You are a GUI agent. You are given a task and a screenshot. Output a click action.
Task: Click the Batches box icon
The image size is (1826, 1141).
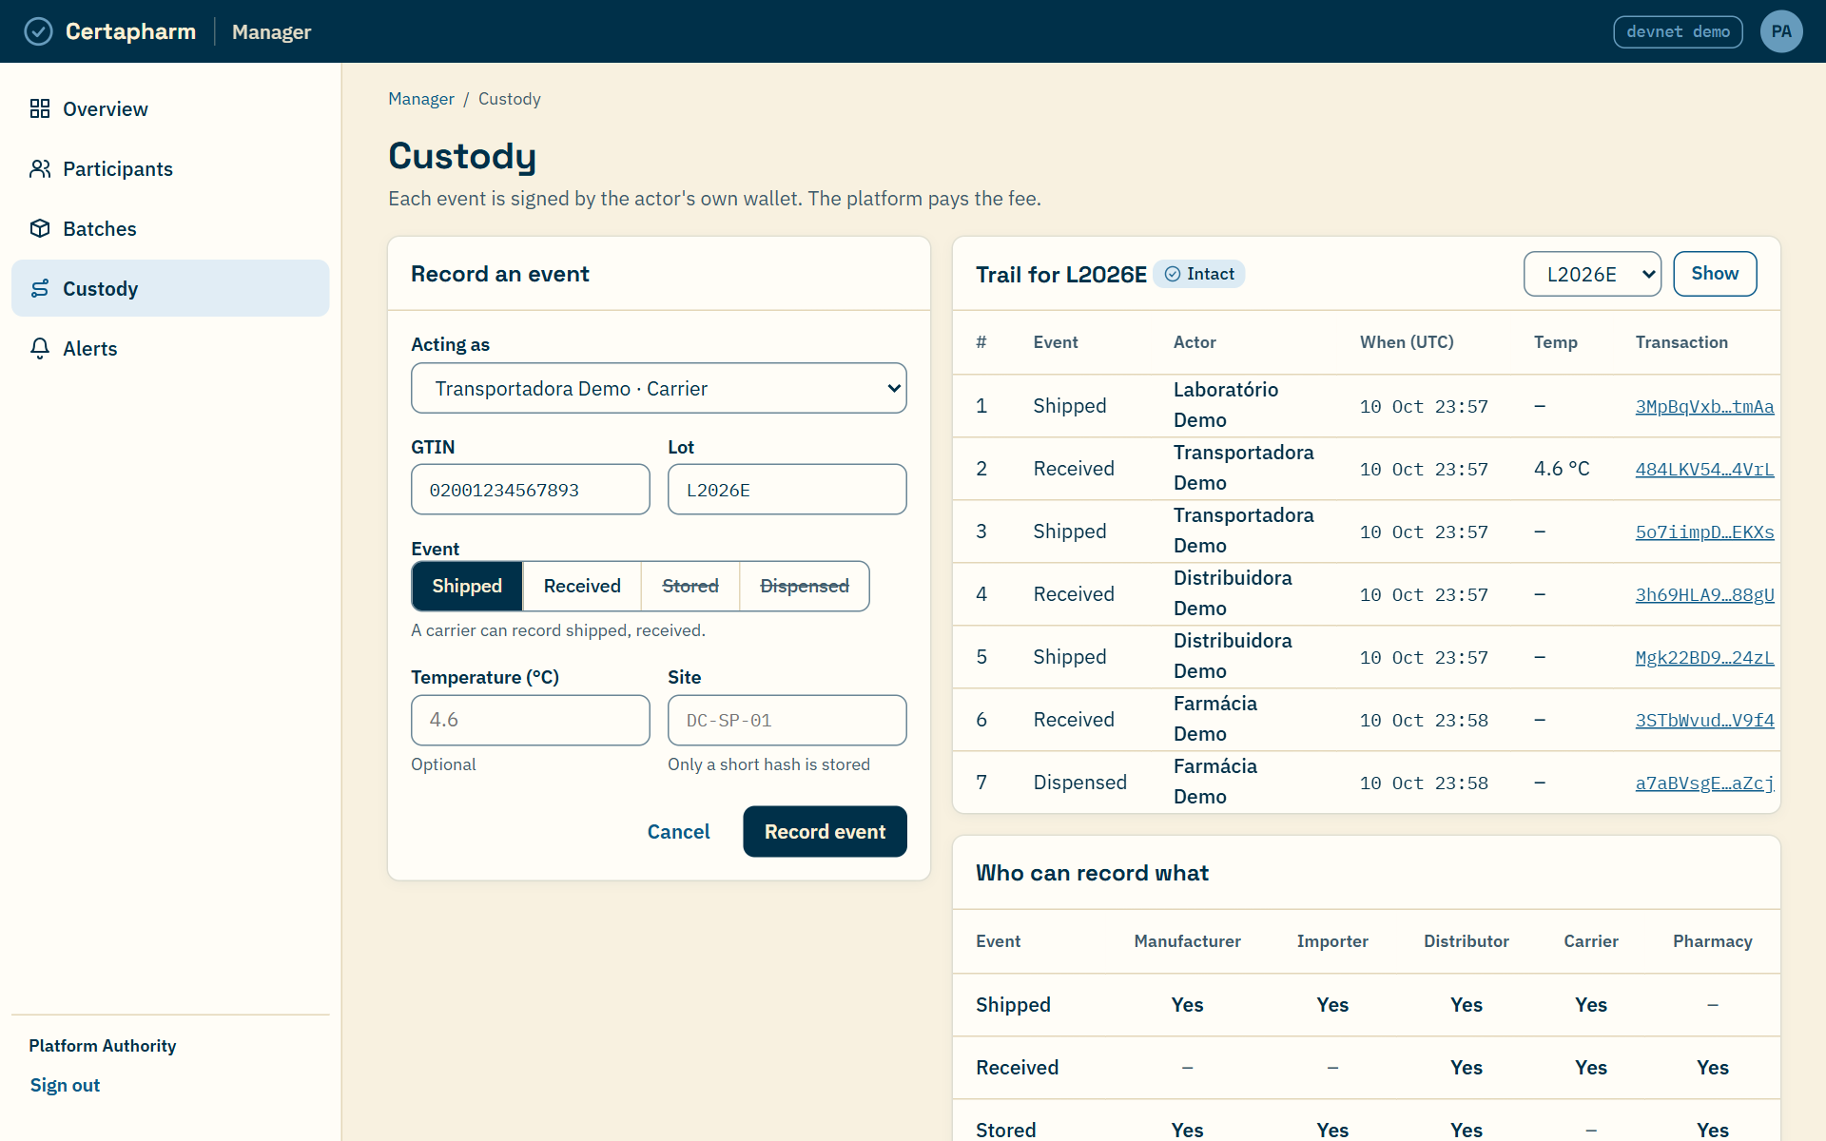(40, 228)
